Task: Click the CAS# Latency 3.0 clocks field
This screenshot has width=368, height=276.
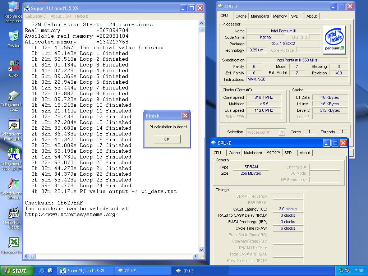Action: coord(288,209)
